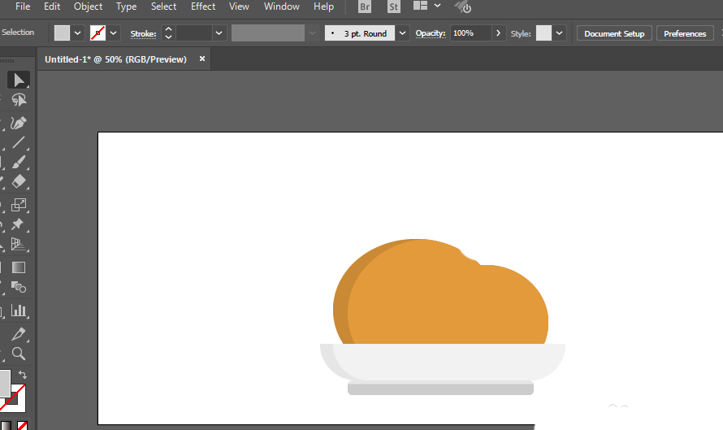The width and height of the screenshot is (723, 430).
Task: Click the Preferences button
Action: click(685, 33)
